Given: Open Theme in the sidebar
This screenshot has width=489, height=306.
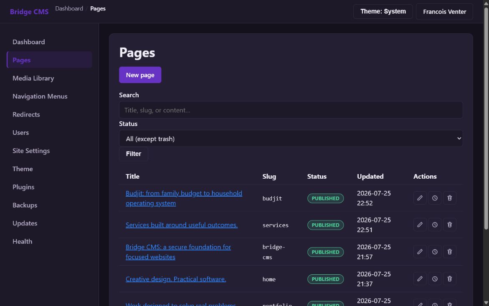Looking at the screenshot, I should pos(49,169).
